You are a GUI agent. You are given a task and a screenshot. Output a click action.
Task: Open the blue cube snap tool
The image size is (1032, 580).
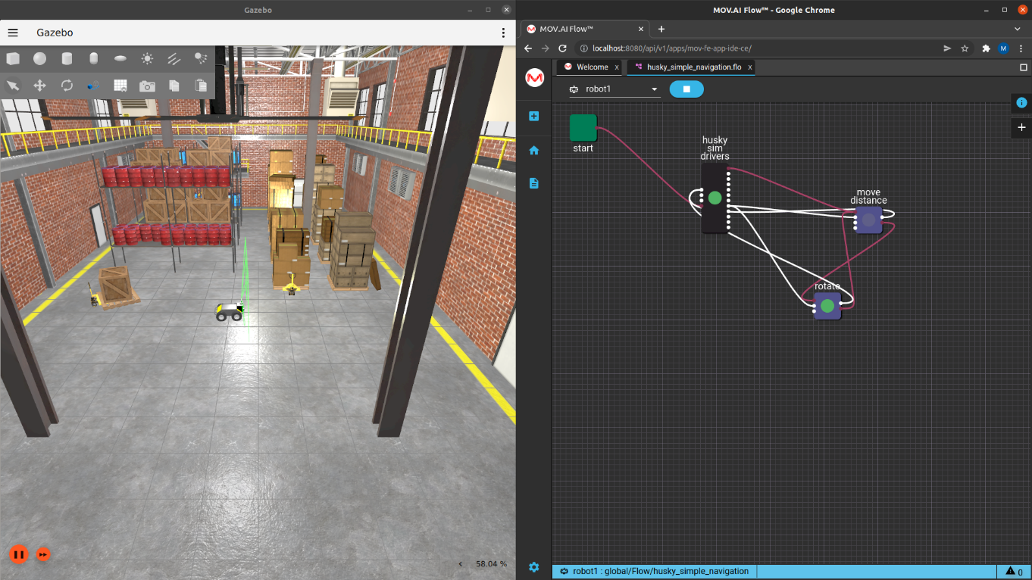(x=93, y=86)
